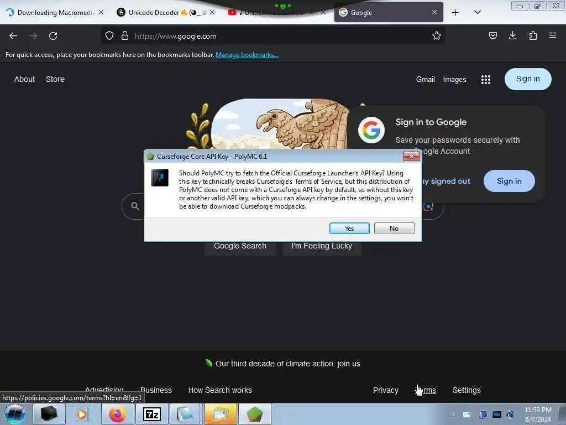Image resolution: width=566 pixels, height=425 pixels.
Task: Open the Images link
Action: click(454, 80)
